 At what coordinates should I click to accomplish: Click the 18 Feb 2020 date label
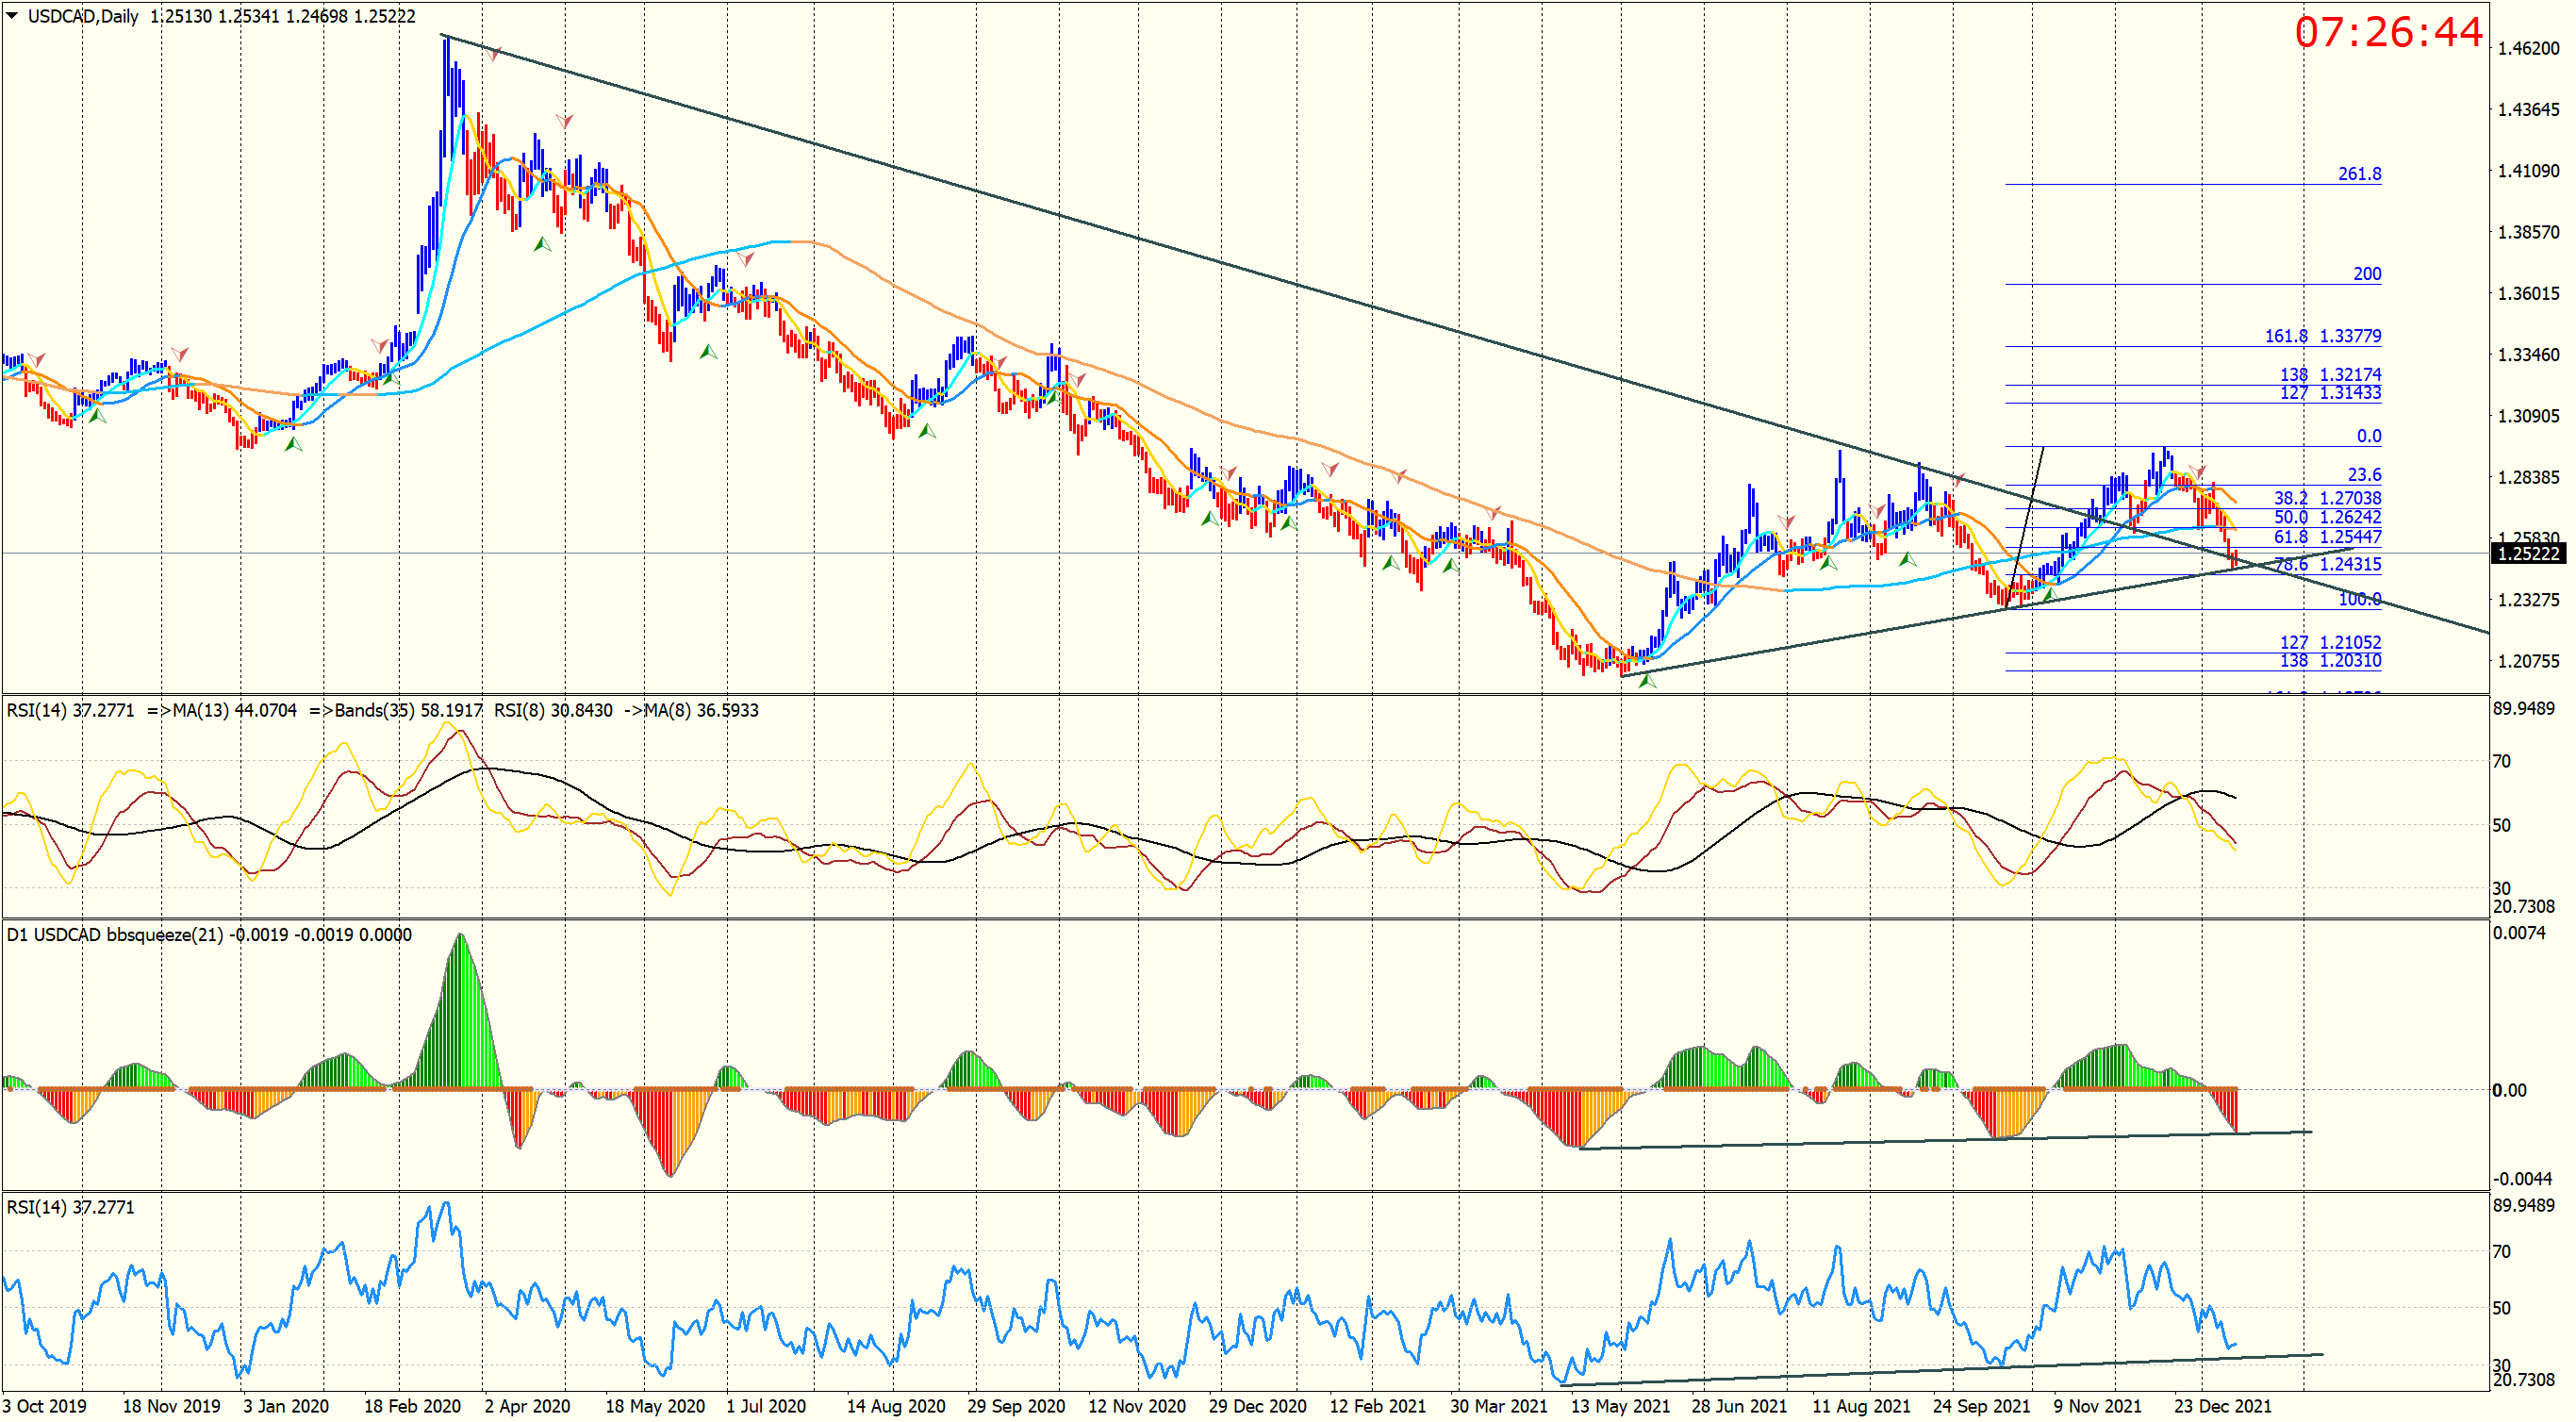411,1406
